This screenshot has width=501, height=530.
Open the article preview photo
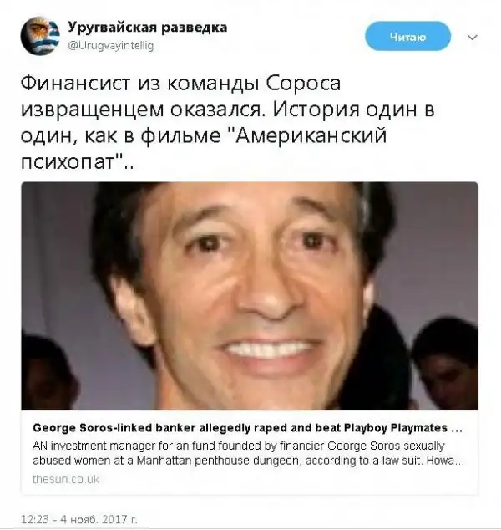coord(250,296)
